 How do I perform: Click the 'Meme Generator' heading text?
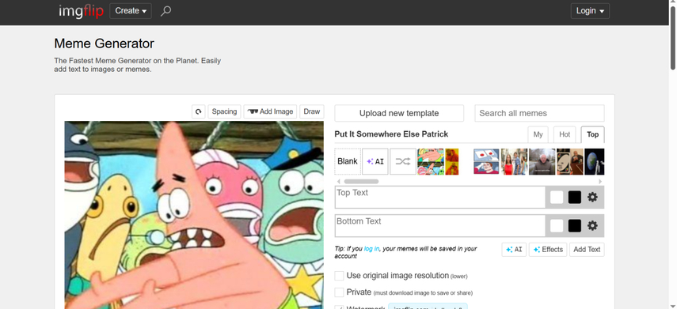pos(104,43)
